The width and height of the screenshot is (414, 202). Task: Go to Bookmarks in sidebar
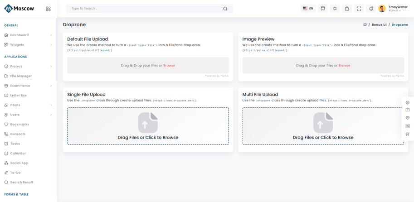tap(19, 125)
